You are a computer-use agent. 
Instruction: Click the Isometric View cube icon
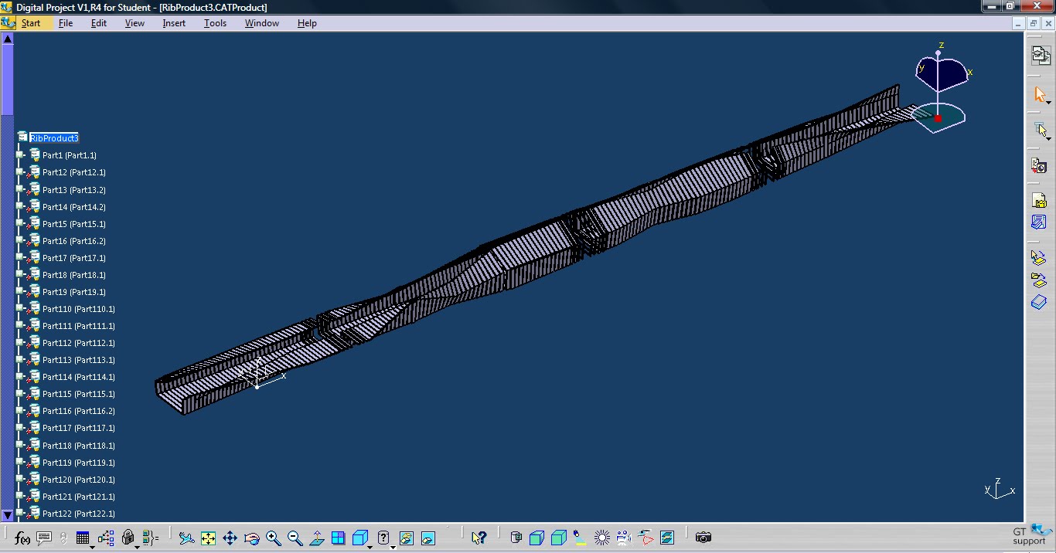(359, 538)
